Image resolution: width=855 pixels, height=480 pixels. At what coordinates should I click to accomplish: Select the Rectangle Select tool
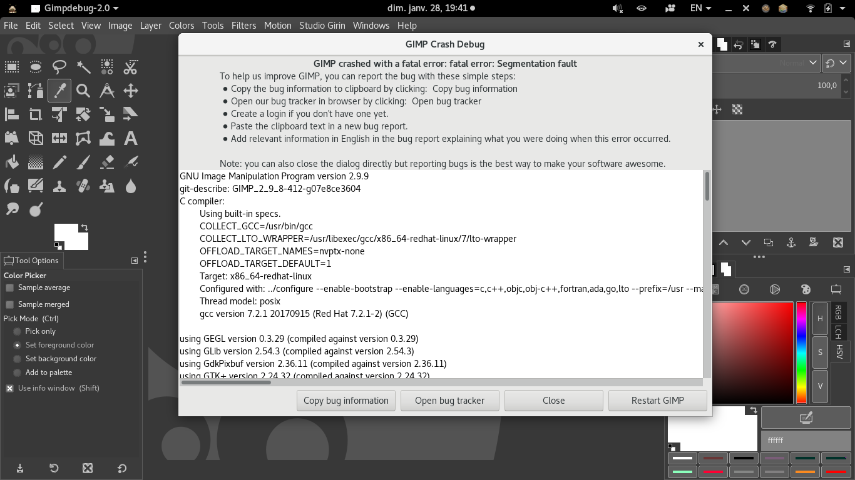point(12,67)
